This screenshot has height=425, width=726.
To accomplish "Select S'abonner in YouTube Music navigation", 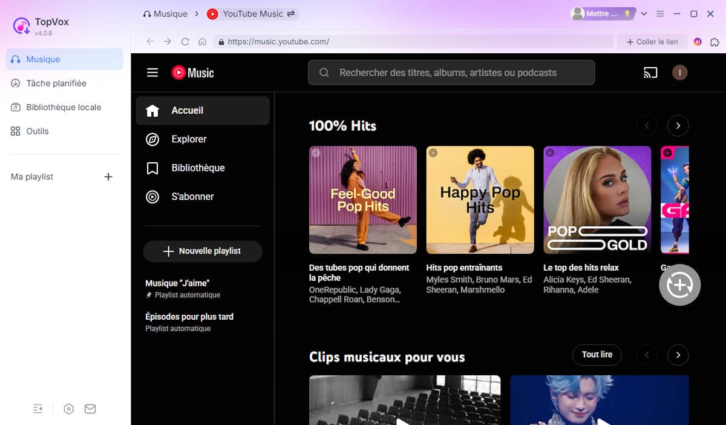I will (x=203, y=197).
